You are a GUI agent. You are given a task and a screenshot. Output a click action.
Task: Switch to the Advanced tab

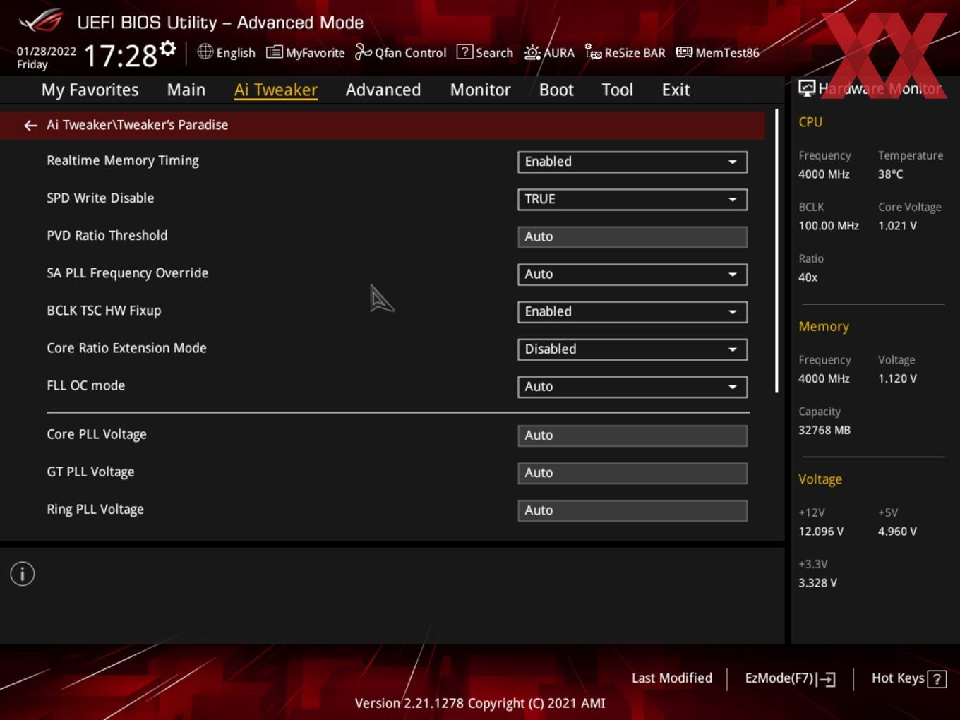tap(383, 90)
